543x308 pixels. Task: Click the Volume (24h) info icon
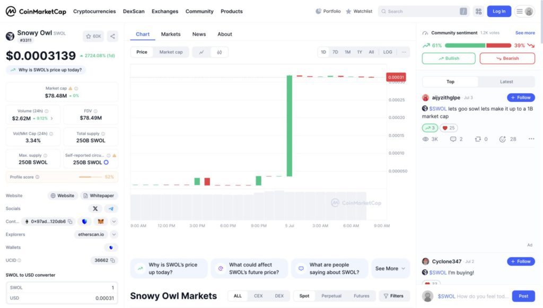tap(47, 111)
